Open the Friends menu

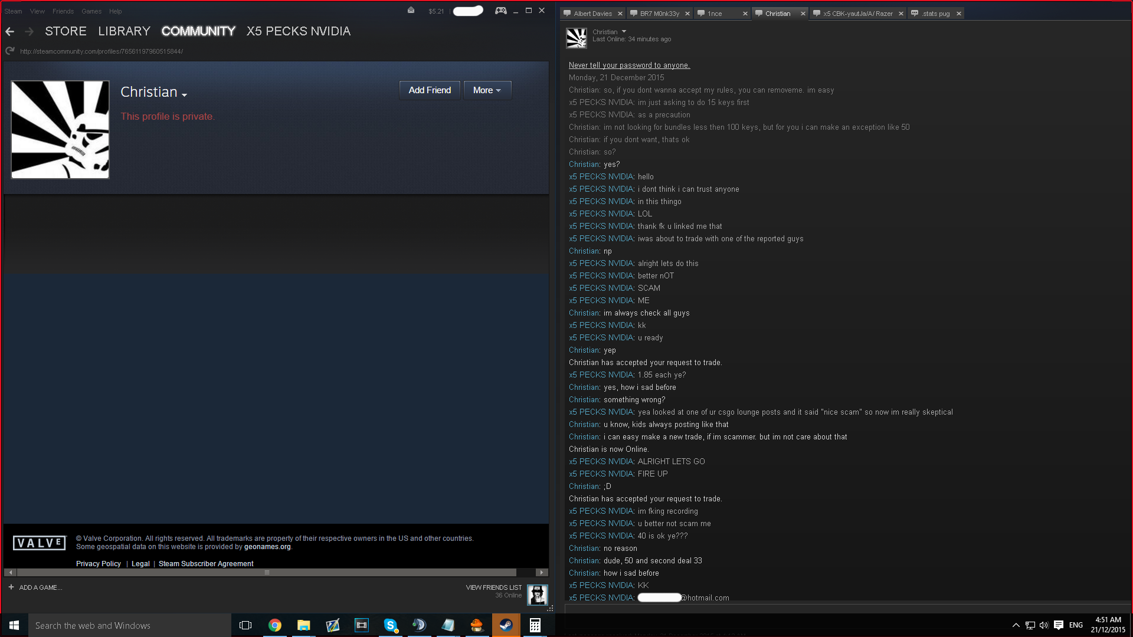point(63,11)
